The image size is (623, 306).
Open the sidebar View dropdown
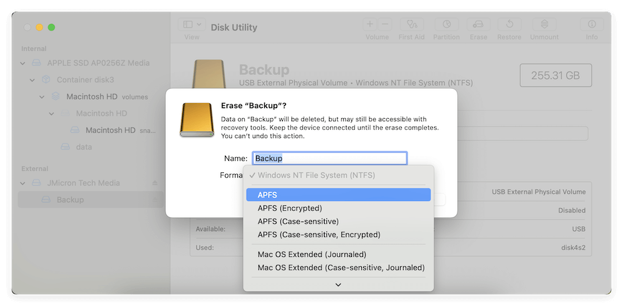[192, 25]
